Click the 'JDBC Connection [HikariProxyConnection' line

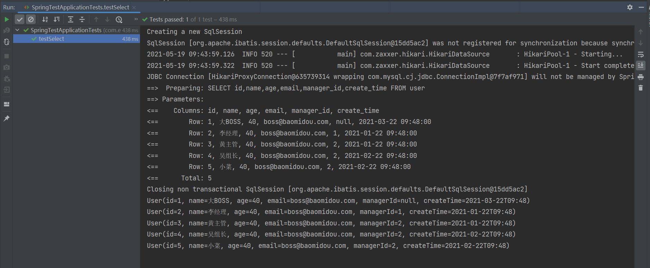coord(391,77)
